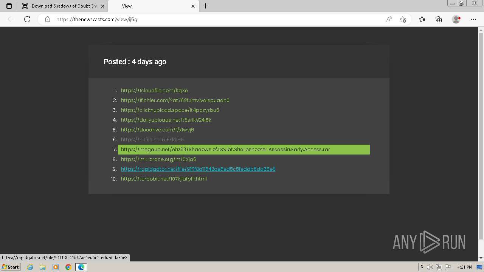This screenshot has width=484, height=272.
Task: Open the Favorites list
Action: [x=422, y=19]
